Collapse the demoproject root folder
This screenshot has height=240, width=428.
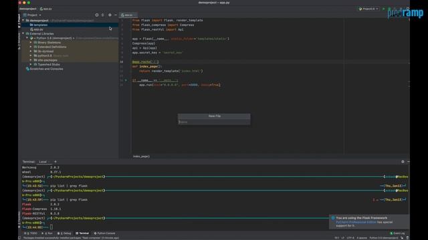click(x=23, y=21)
